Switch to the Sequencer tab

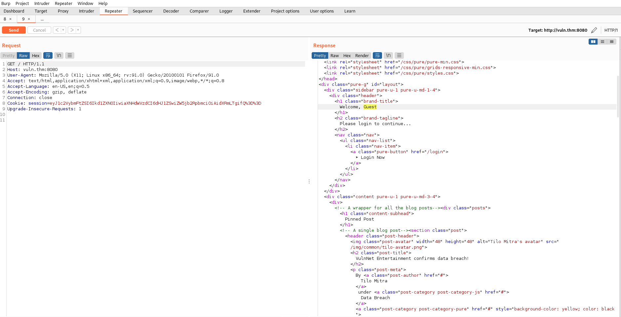pyautogui.click(x=143, y=11)
